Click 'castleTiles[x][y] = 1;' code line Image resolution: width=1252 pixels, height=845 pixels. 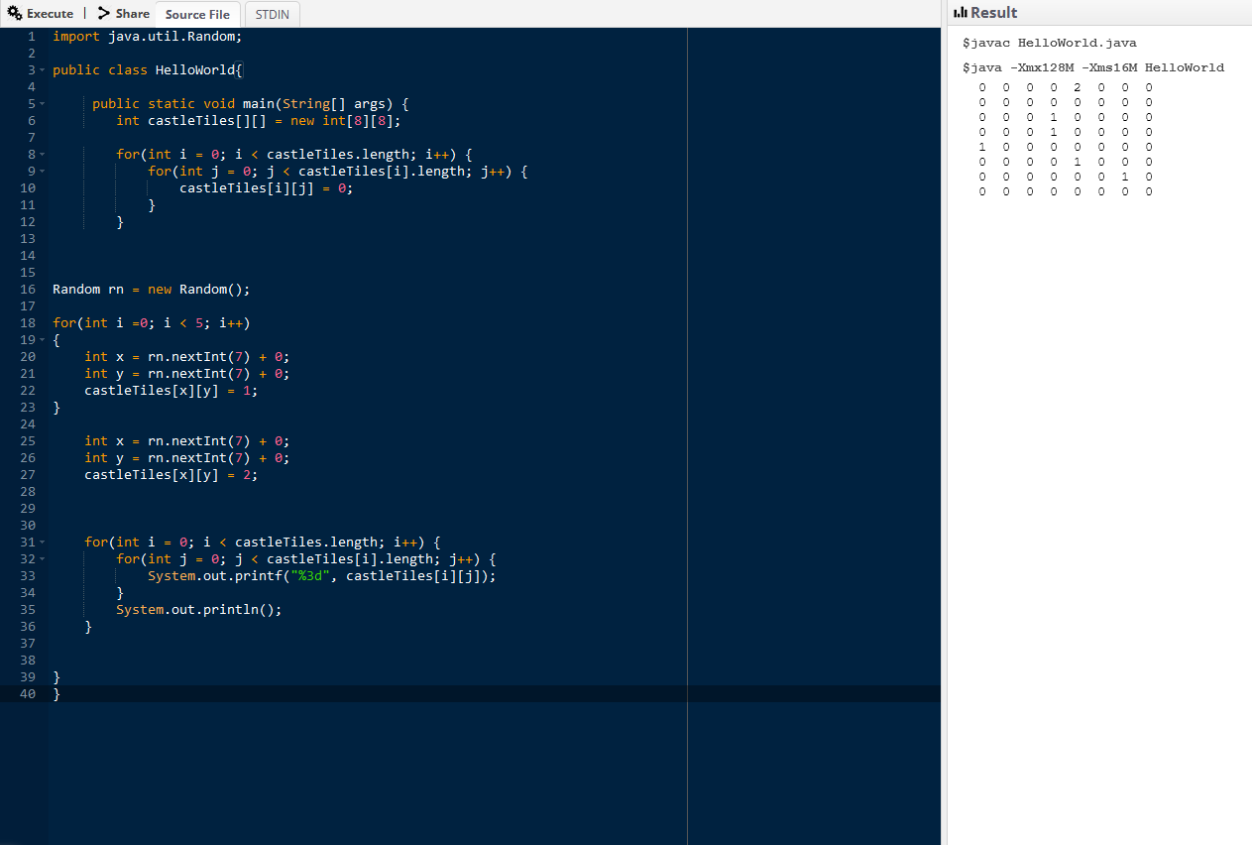pos(171,391)
